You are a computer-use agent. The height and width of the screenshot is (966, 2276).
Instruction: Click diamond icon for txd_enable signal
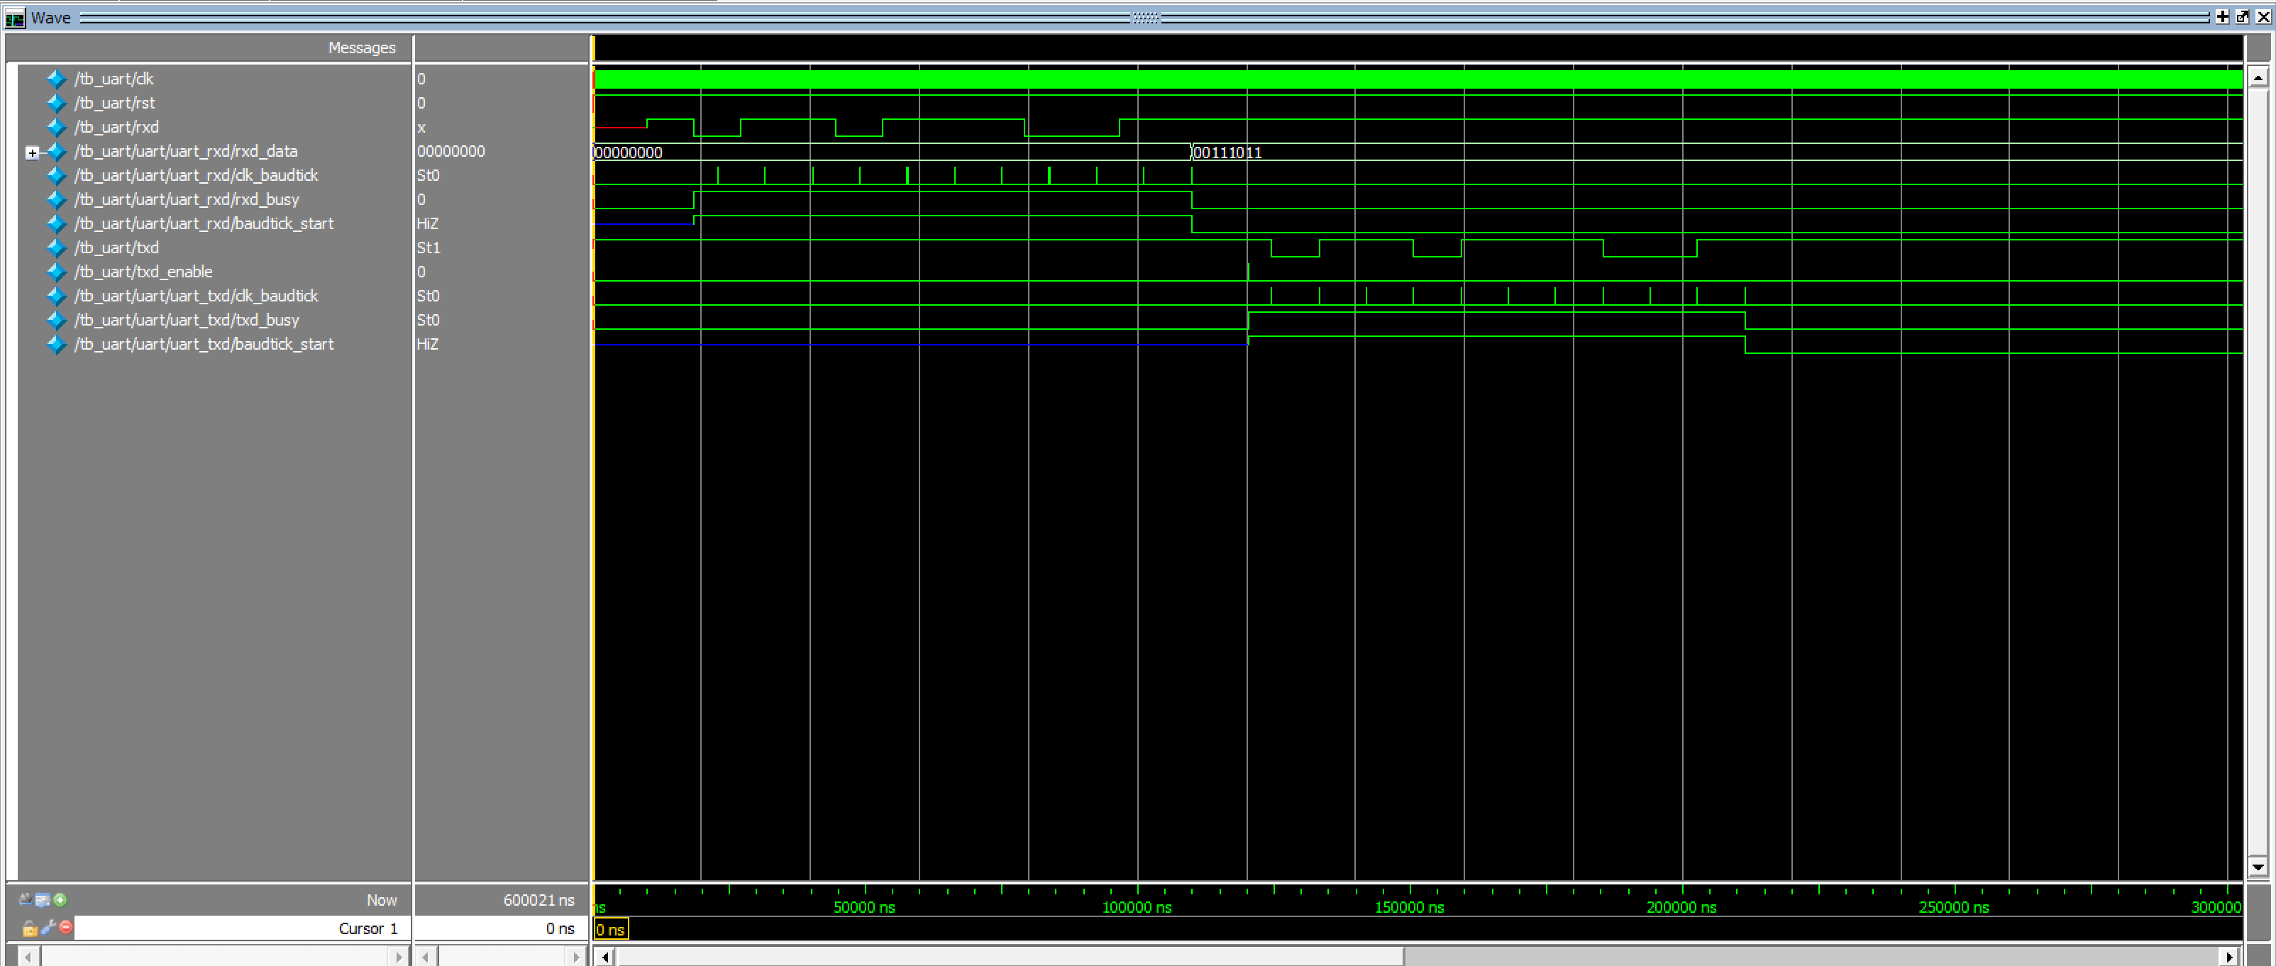(57, 272)
